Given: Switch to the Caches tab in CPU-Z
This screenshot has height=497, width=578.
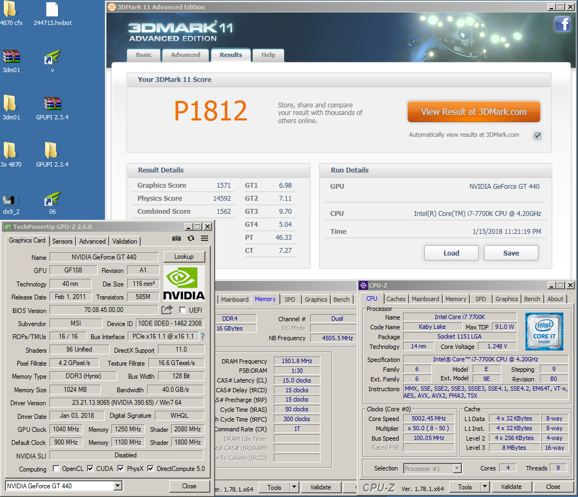Looking at the screenshot, I should coord(395,299).
